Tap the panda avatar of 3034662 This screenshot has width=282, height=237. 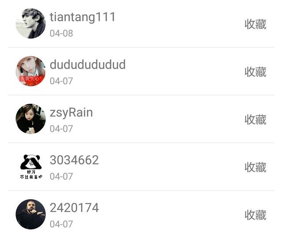coord(30,167)
